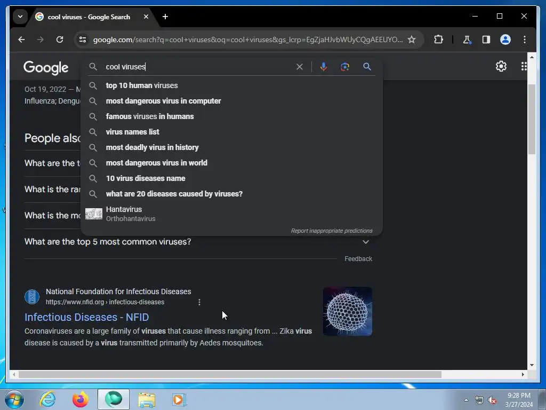Open Chrome three-dot menu
The height and width of the screenshot is (410, 546).
(x=525, y=40)
